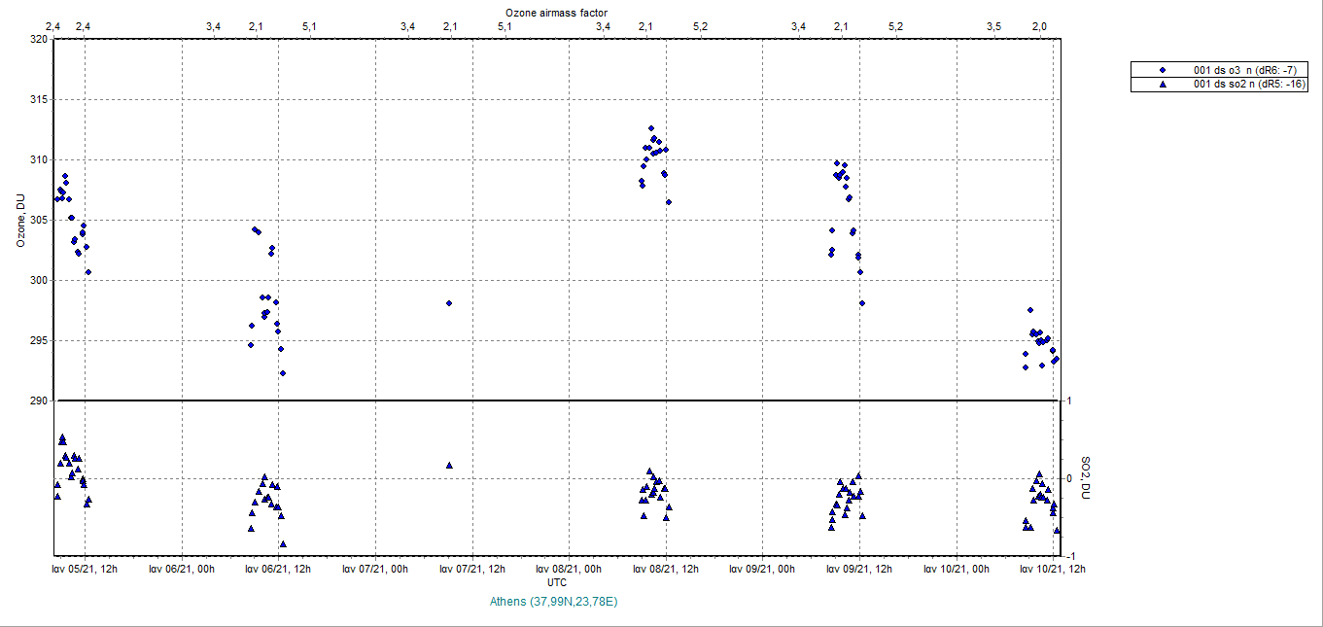Select the '001 ds o3 n' legend entry

point(1248,71)
